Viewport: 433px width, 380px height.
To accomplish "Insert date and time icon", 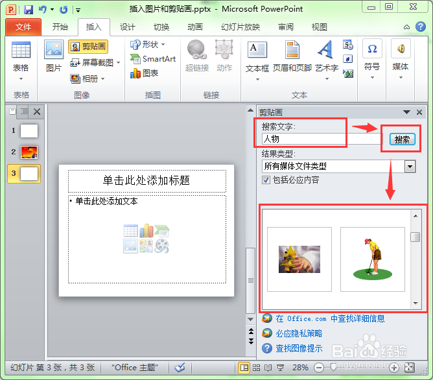I will (x=348, y=45).
